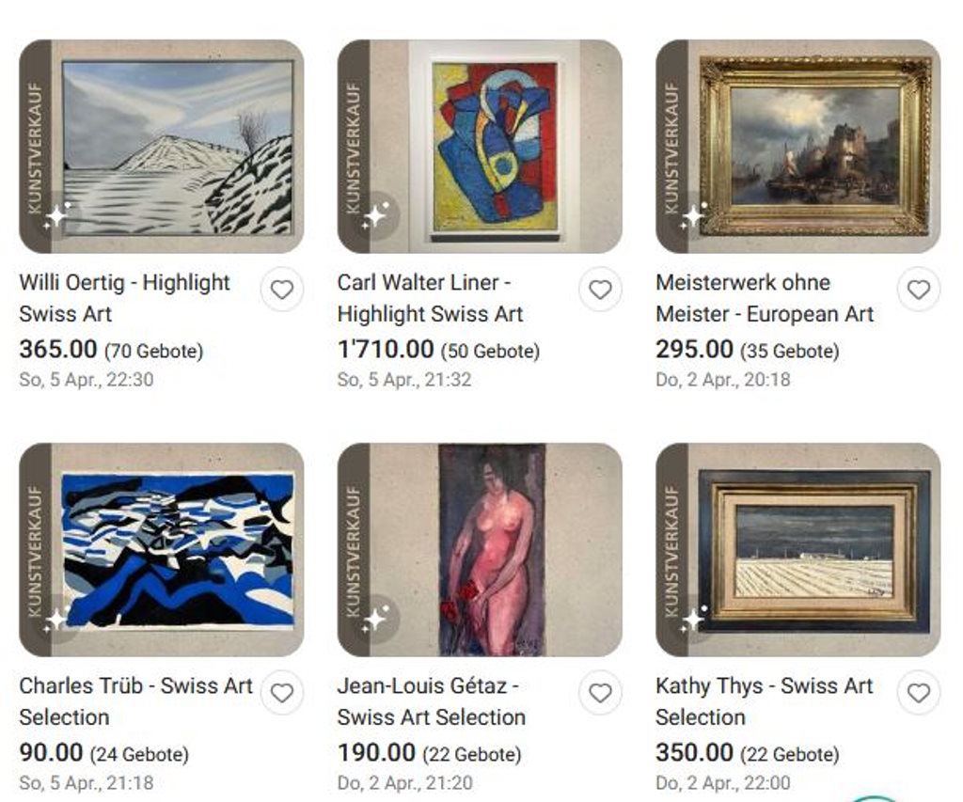Viewport: 963px width, 802px height.
Task: Click the sparkle icon on the Jean-Louis Gétaz nude
Action: point(376,619)
